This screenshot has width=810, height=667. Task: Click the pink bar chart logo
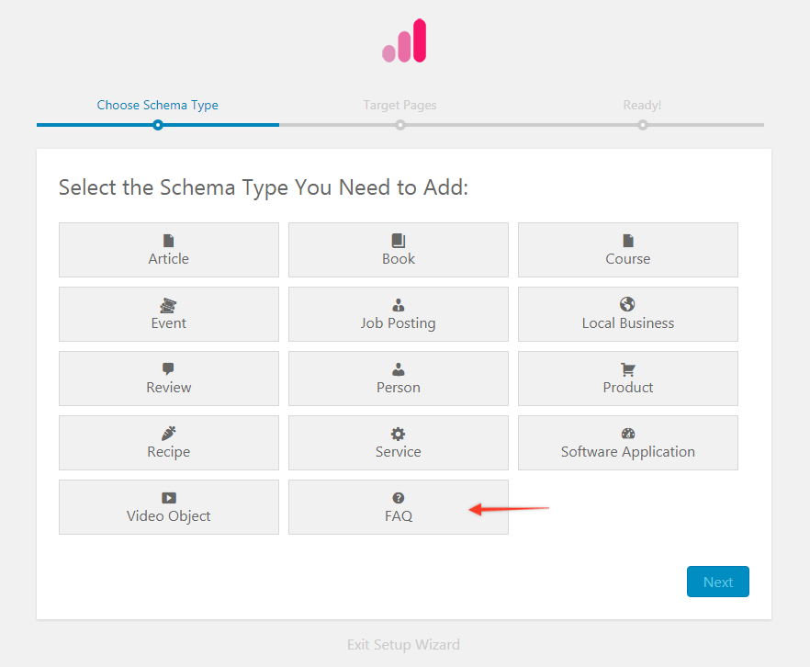click(x=404, y=41)
